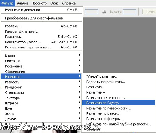Expand the Рендеринг submenu
This screenshot has height=133, width=156.
point(41,87)
